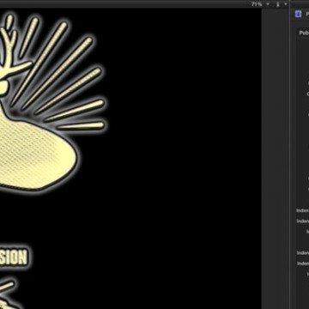The image size is (309, 309).
Task: Click the purple project icon in inspector
Action: click(299, 15)
